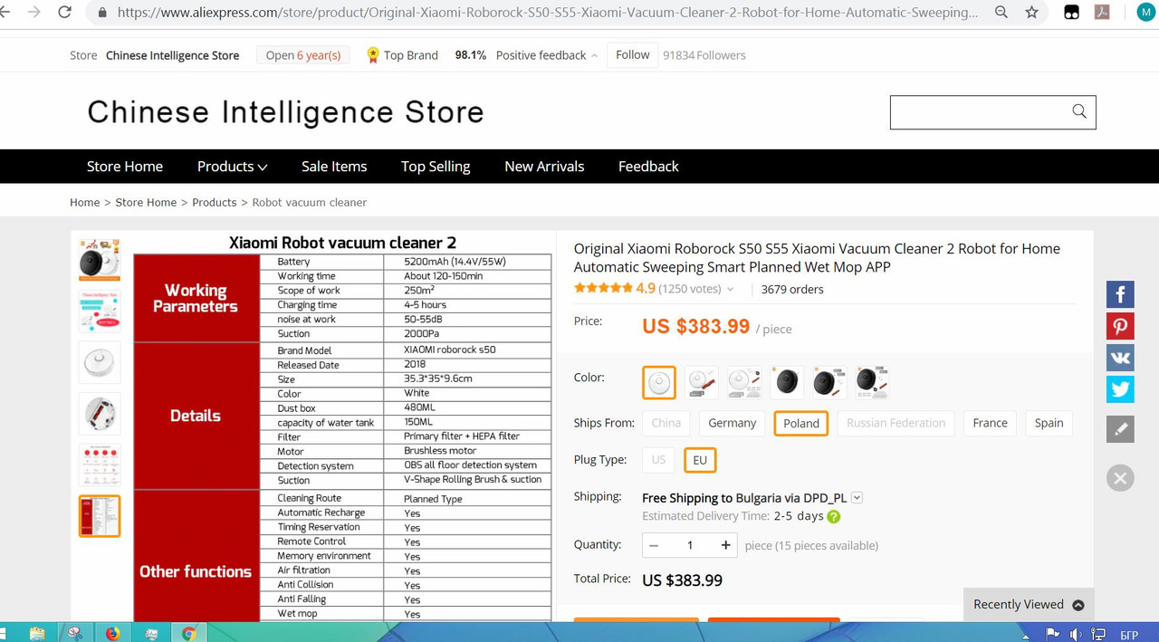Open Chrome from the taskbar
1159x642 pixels.
point(188,633)
